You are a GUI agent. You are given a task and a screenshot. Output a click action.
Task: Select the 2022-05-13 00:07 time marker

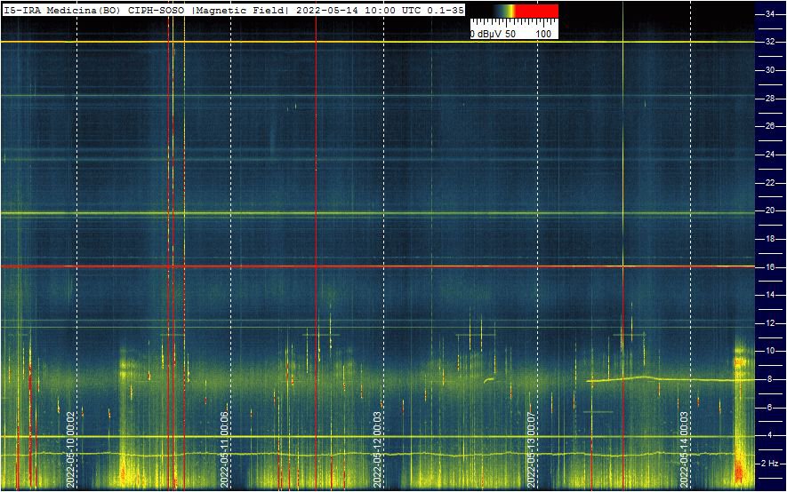coord(532,450)
